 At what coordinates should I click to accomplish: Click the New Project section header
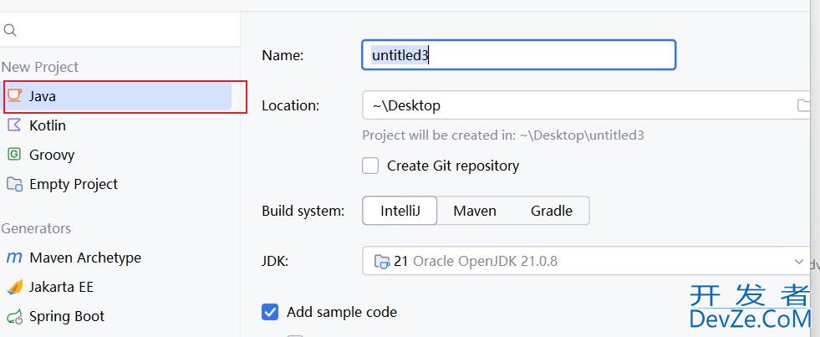click(x=40, y=67)
